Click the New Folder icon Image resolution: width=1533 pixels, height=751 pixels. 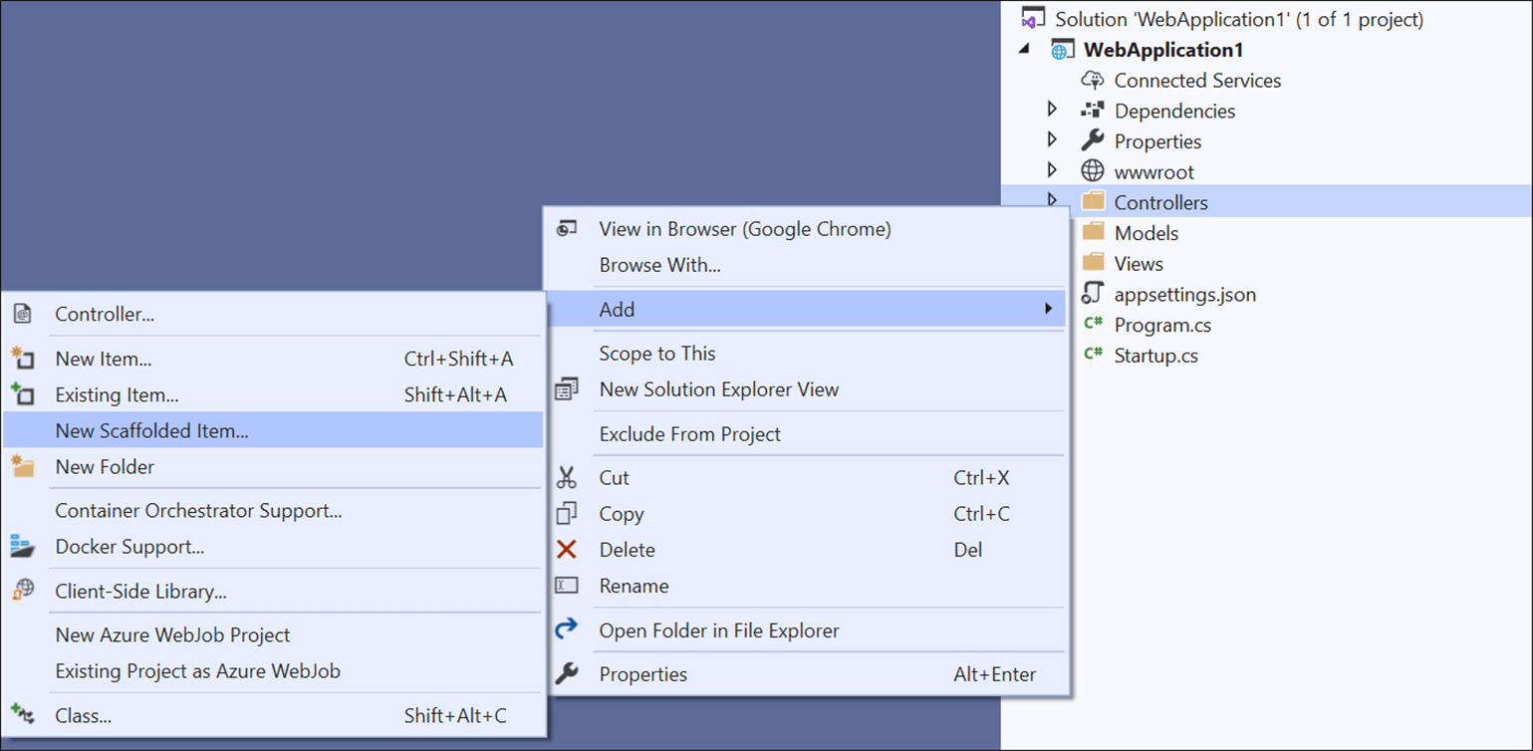(22, 466)
